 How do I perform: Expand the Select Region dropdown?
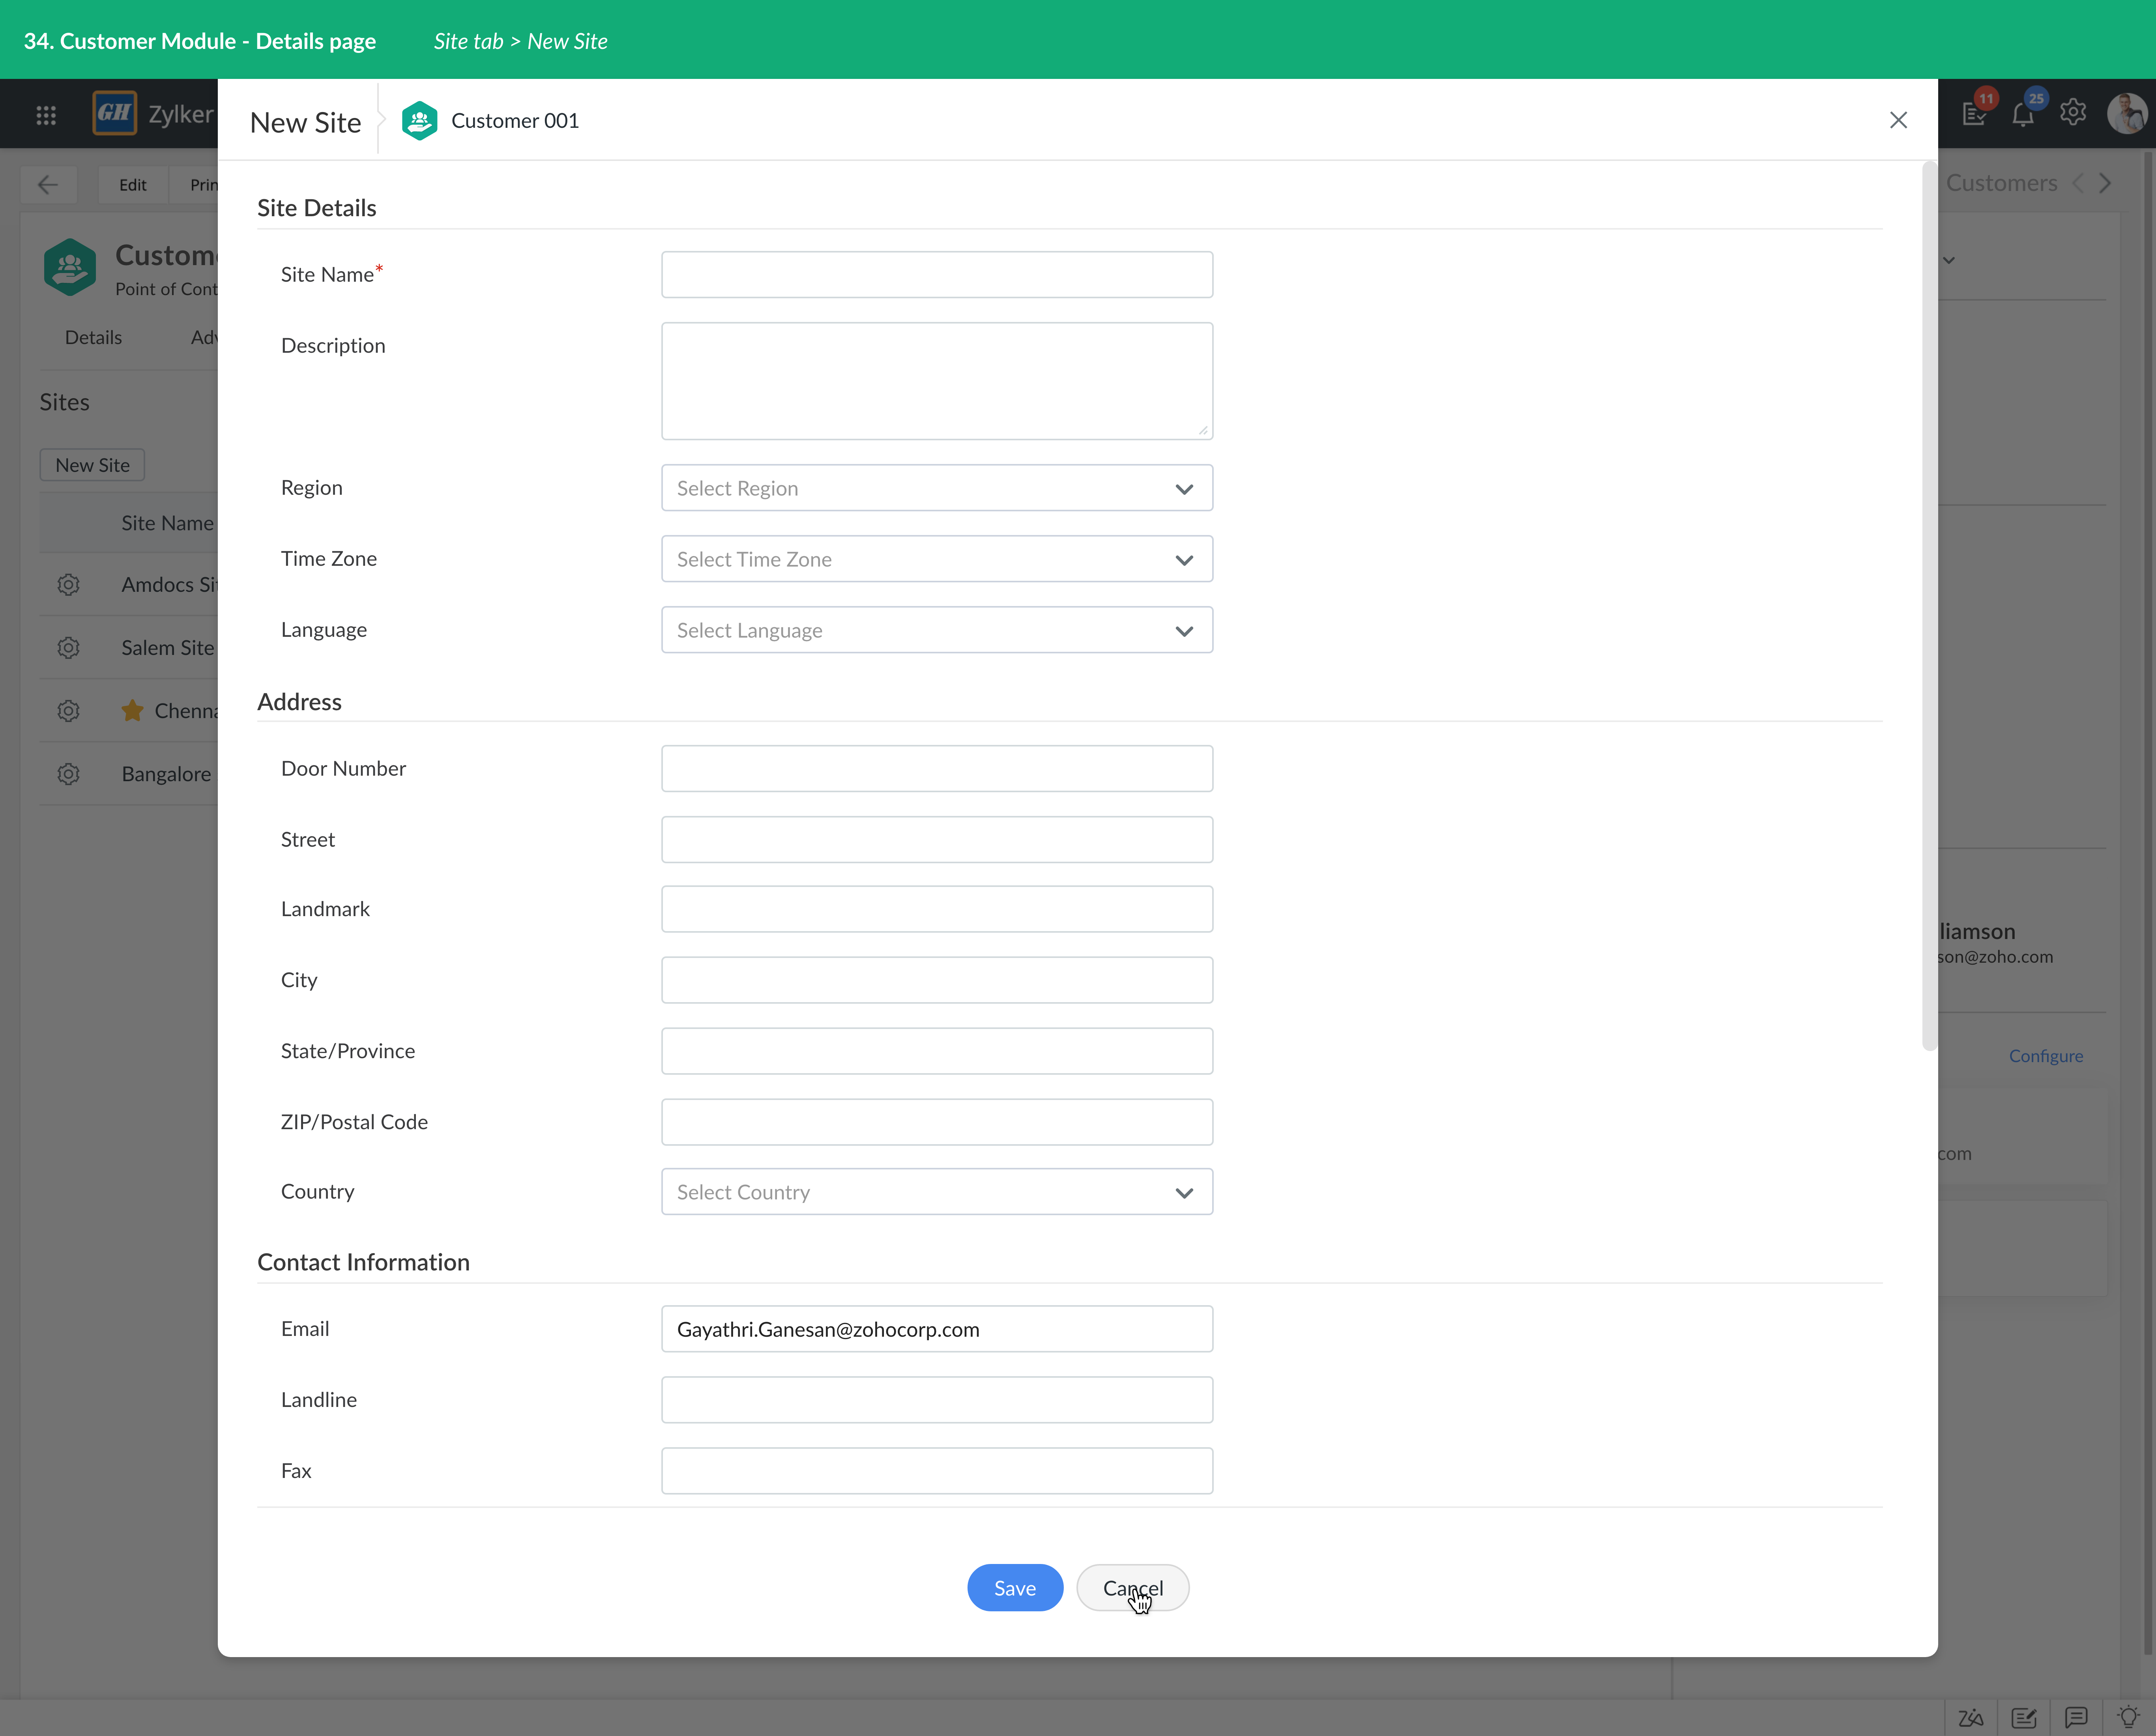click(x=937, y=488)
